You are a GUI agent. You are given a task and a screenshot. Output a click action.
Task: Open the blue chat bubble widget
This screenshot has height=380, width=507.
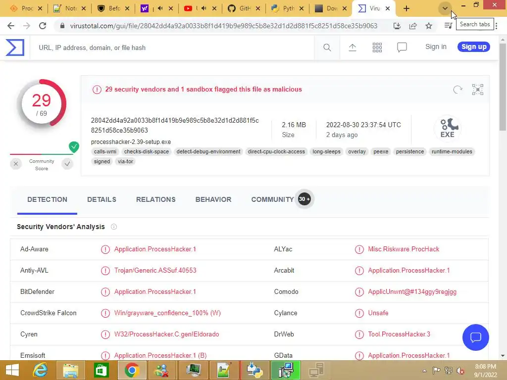(x=476, y=337)
